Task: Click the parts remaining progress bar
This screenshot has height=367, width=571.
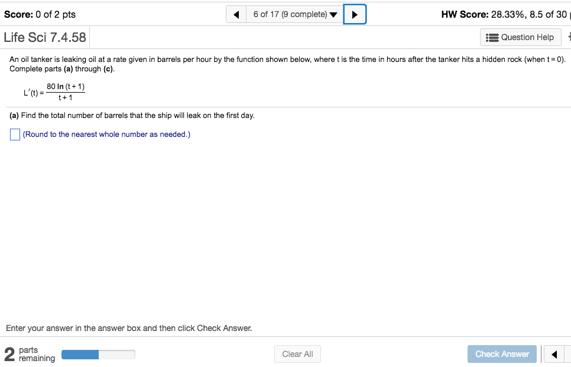Action: tap(98, 355)
